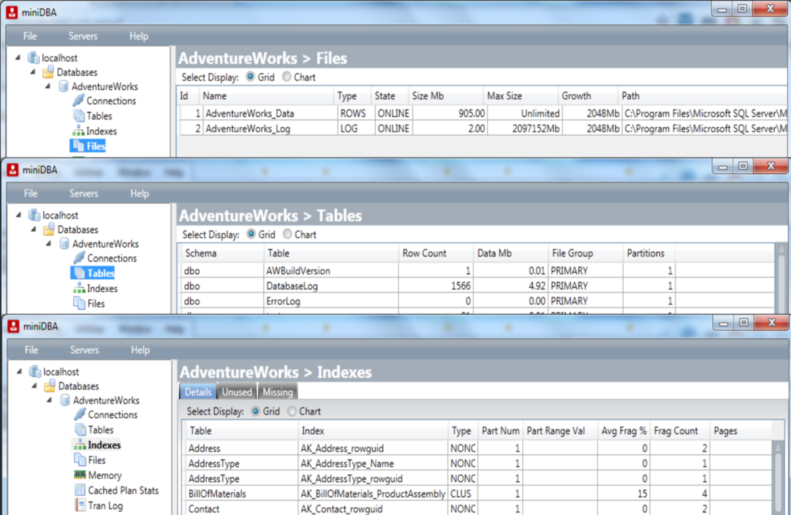This screenshot has width=791, height=515.
Task: Select AK_BillOfMaterials_ProductAssembly index row
Action: [x=477, y=494]
